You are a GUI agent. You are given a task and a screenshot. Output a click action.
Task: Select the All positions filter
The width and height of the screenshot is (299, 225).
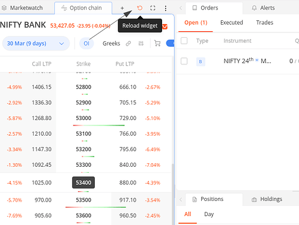(187, 214)
